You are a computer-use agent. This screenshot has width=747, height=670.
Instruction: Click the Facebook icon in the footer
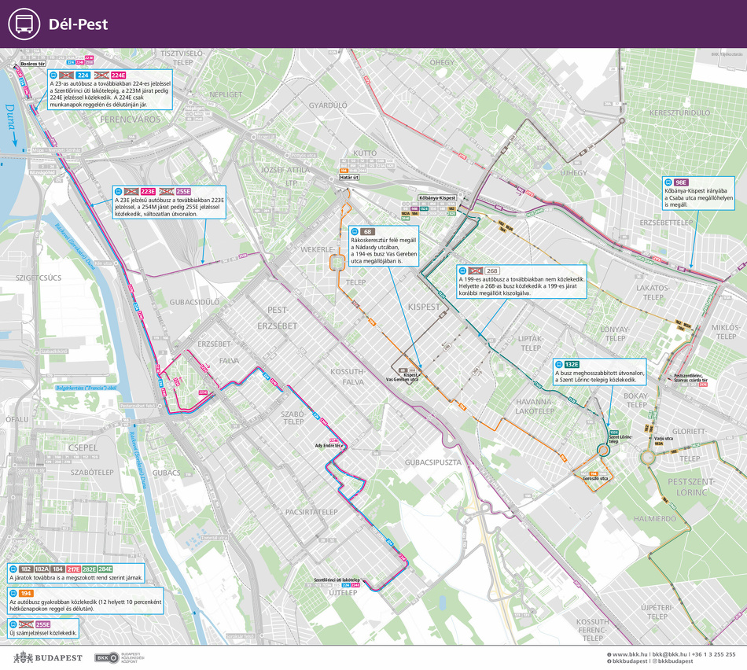(x=609, y=661)
